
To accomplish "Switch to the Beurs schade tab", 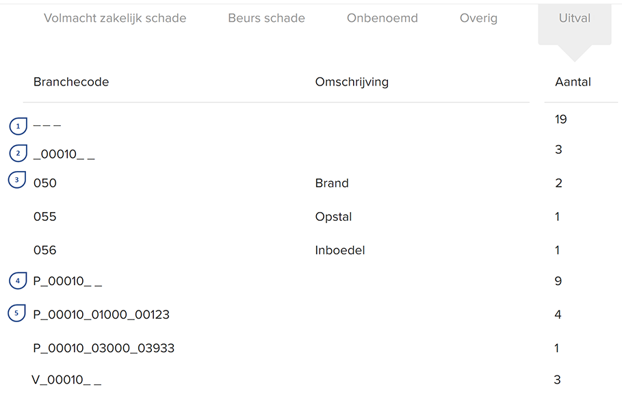I will (266, 18).
